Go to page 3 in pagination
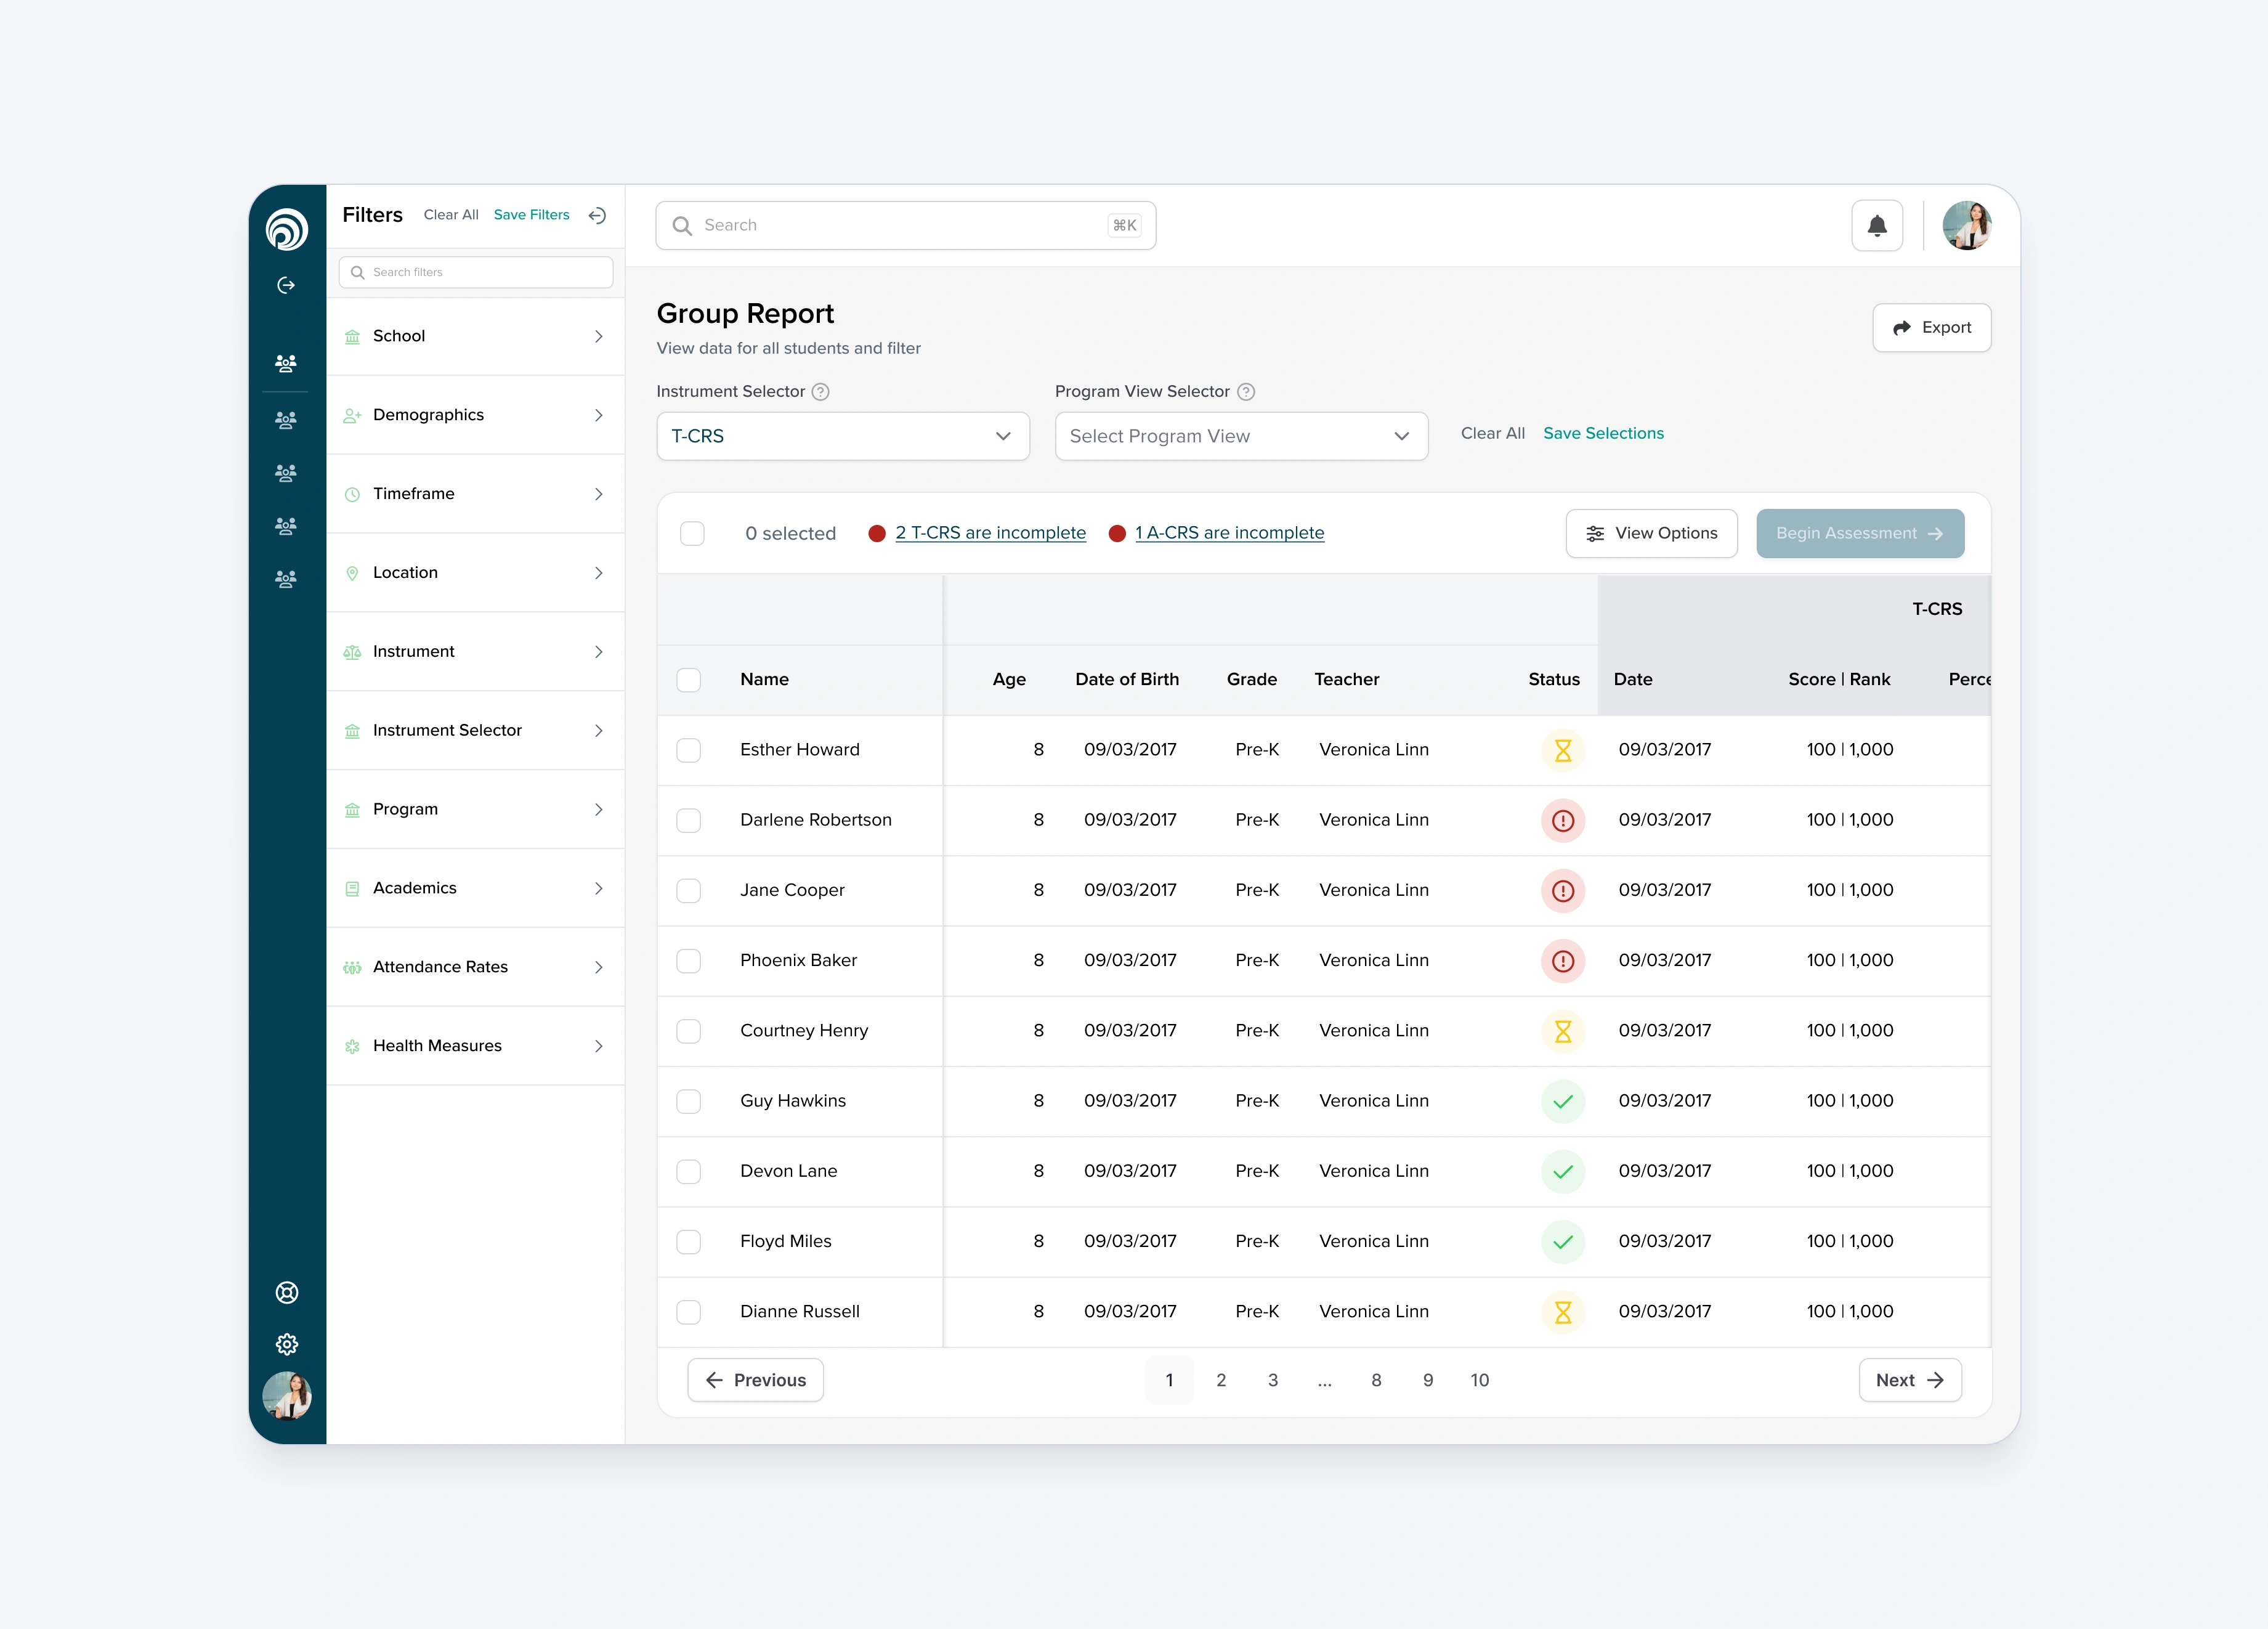Image resolution: width=2268 pixels, height=1629 pixels. [1272, 1380]
